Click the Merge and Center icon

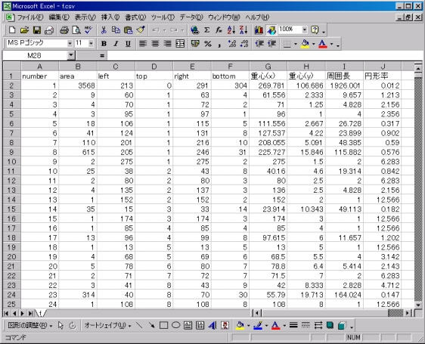point(180,44)
